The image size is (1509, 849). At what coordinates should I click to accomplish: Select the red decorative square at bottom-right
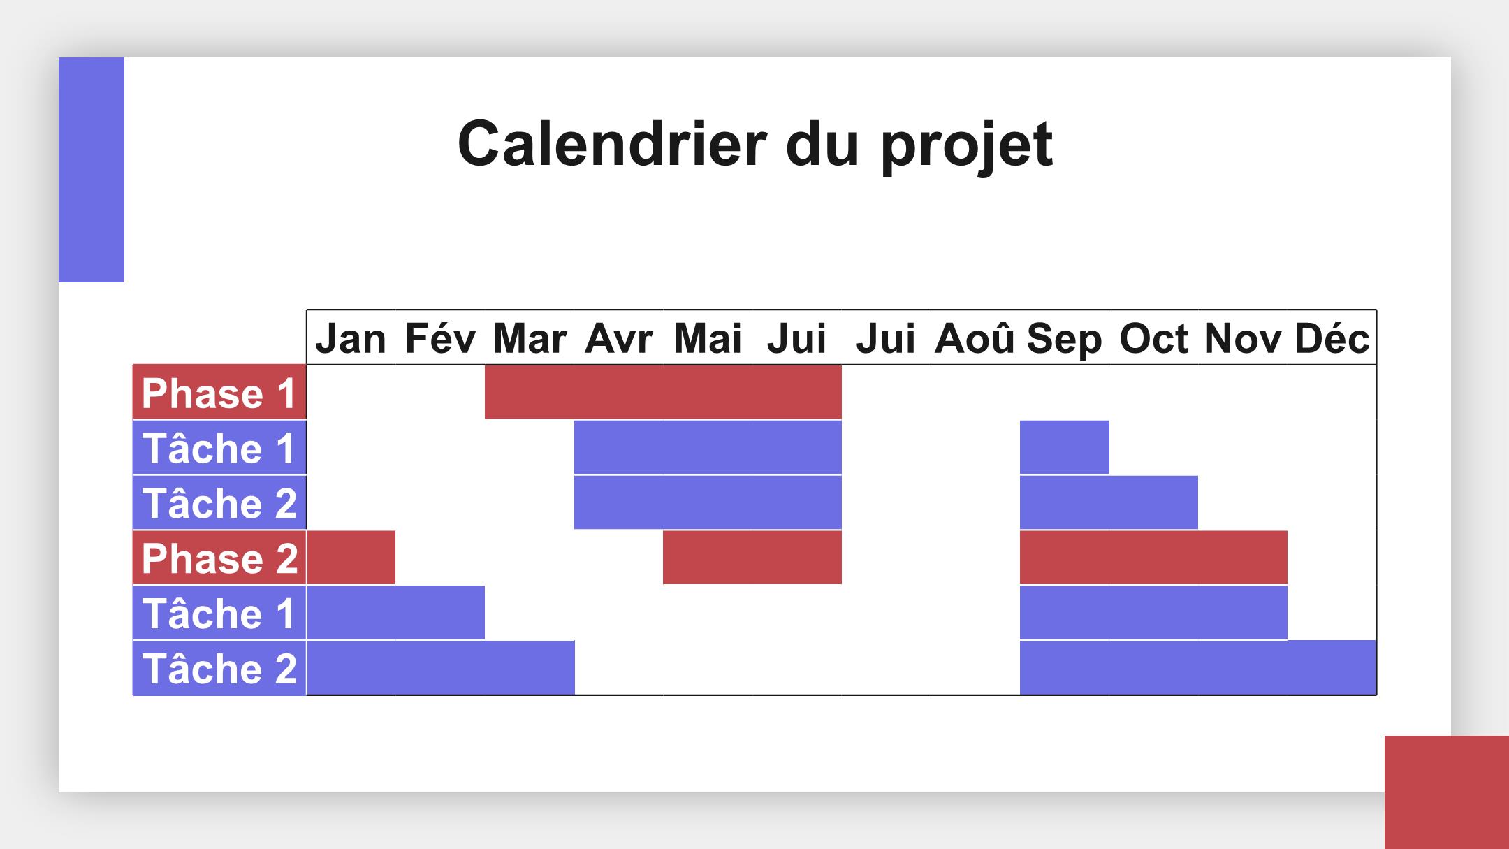click(x=1447, y=792)
